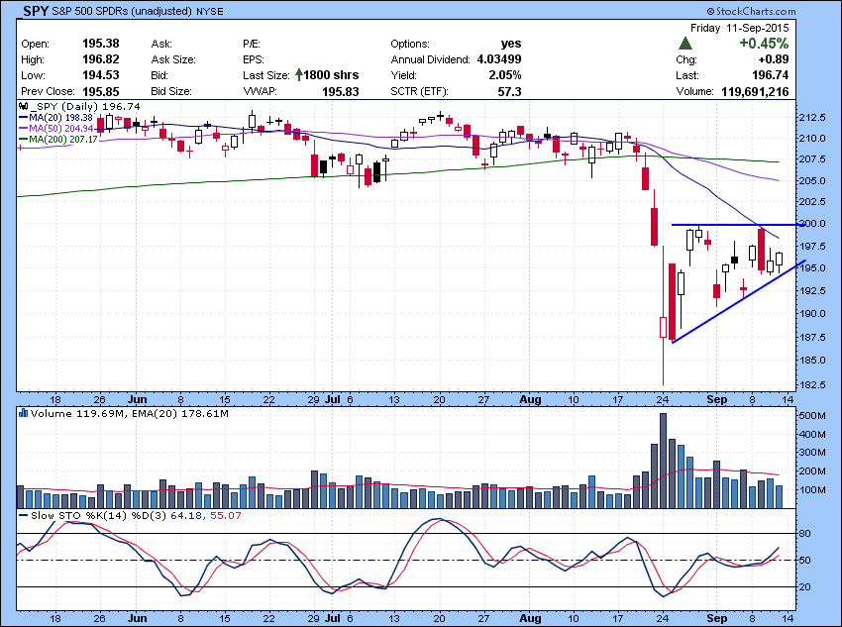
Task: Click the 'Jul' label on price chart axis
Action: (x=334, y=399)
